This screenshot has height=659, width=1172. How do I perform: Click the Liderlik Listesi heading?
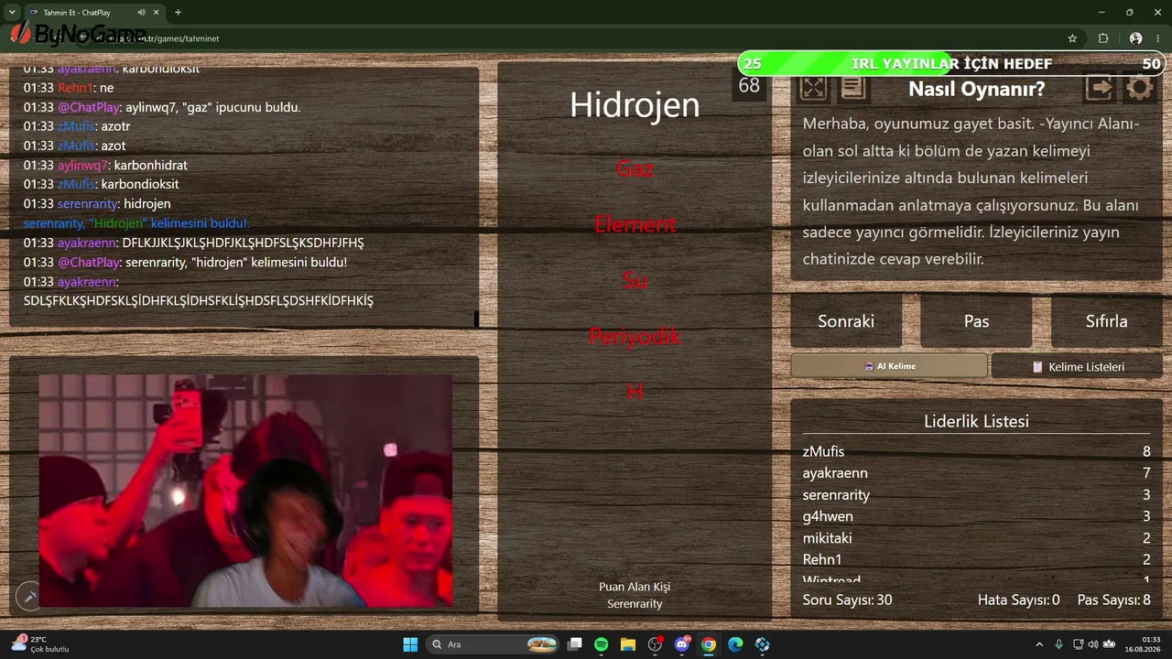point(976,421)
